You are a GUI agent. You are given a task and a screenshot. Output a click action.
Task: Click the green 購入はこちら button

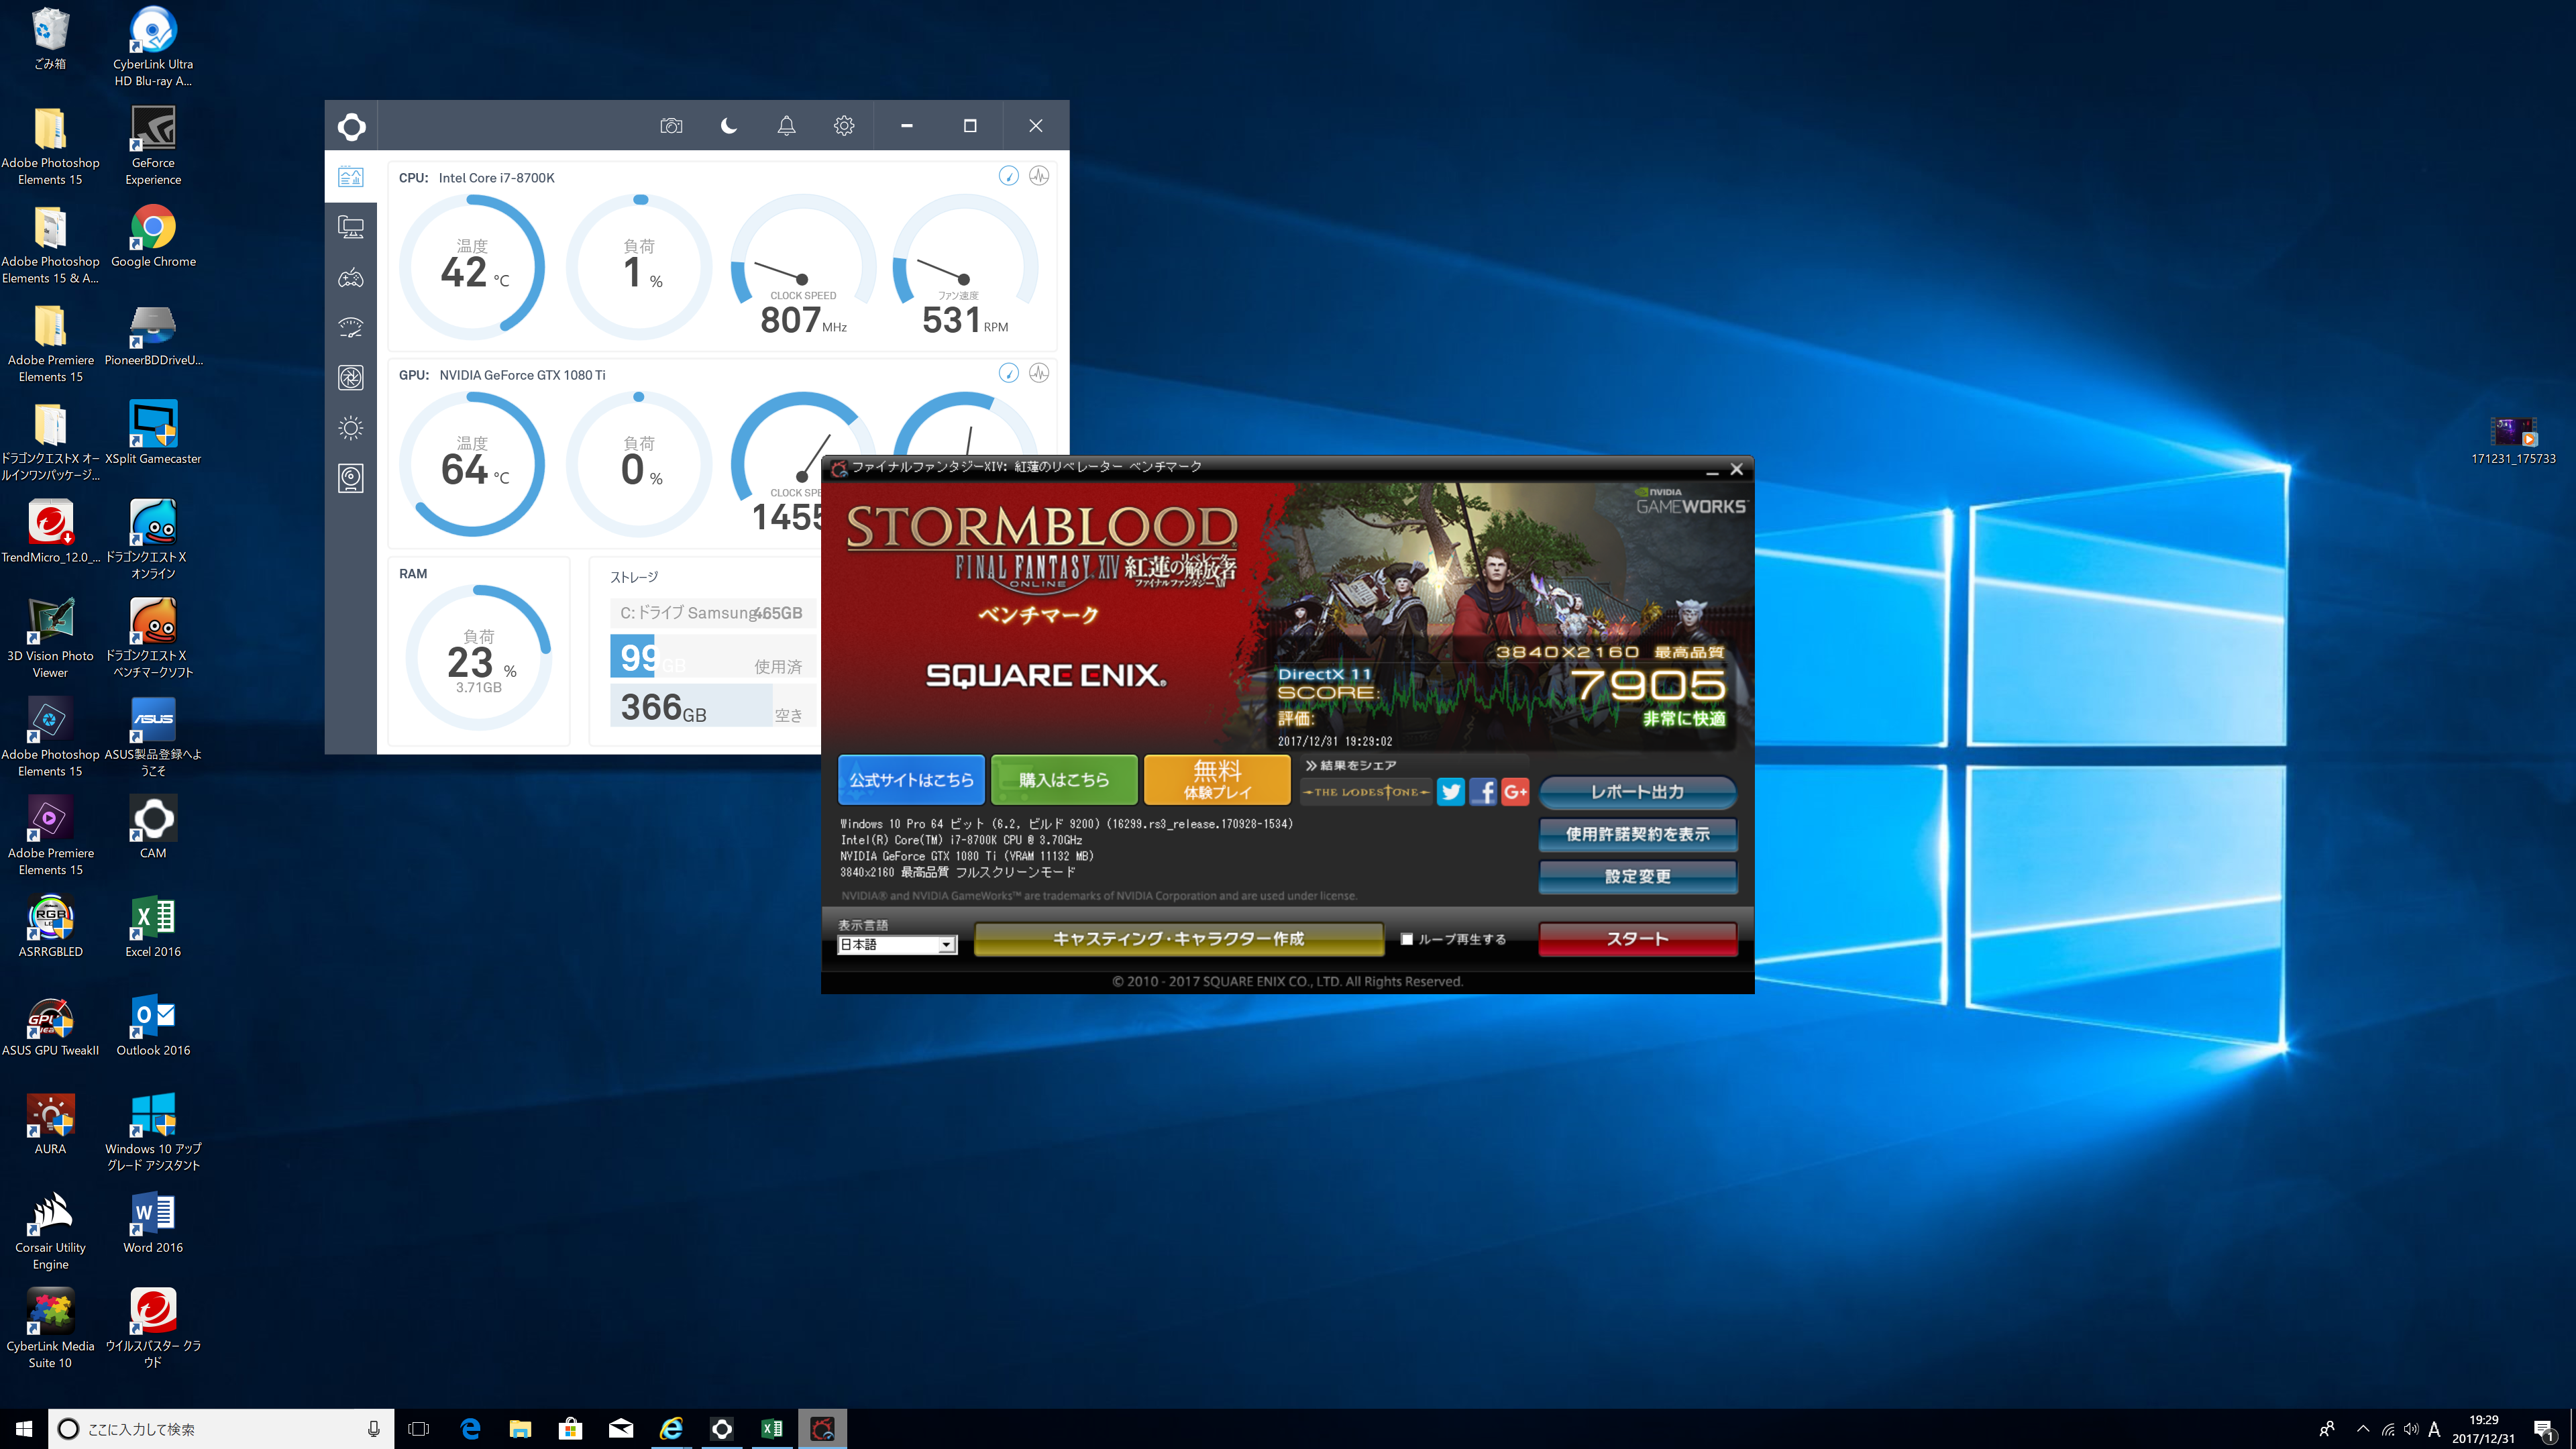click(x=1064, y=780)
